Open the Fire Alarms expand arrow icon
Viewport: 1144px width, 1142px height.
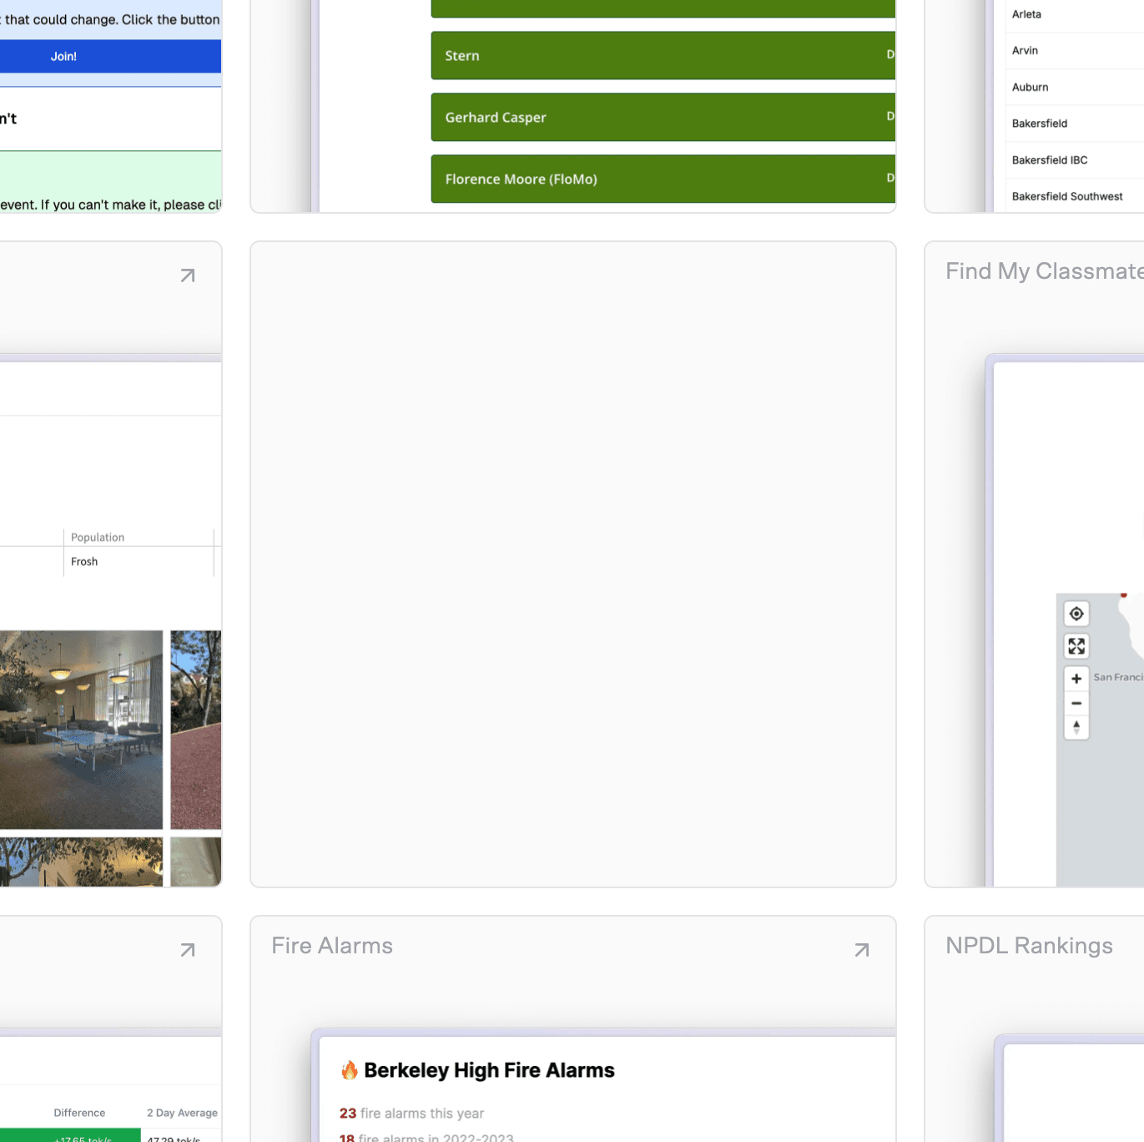coord(861,949)
